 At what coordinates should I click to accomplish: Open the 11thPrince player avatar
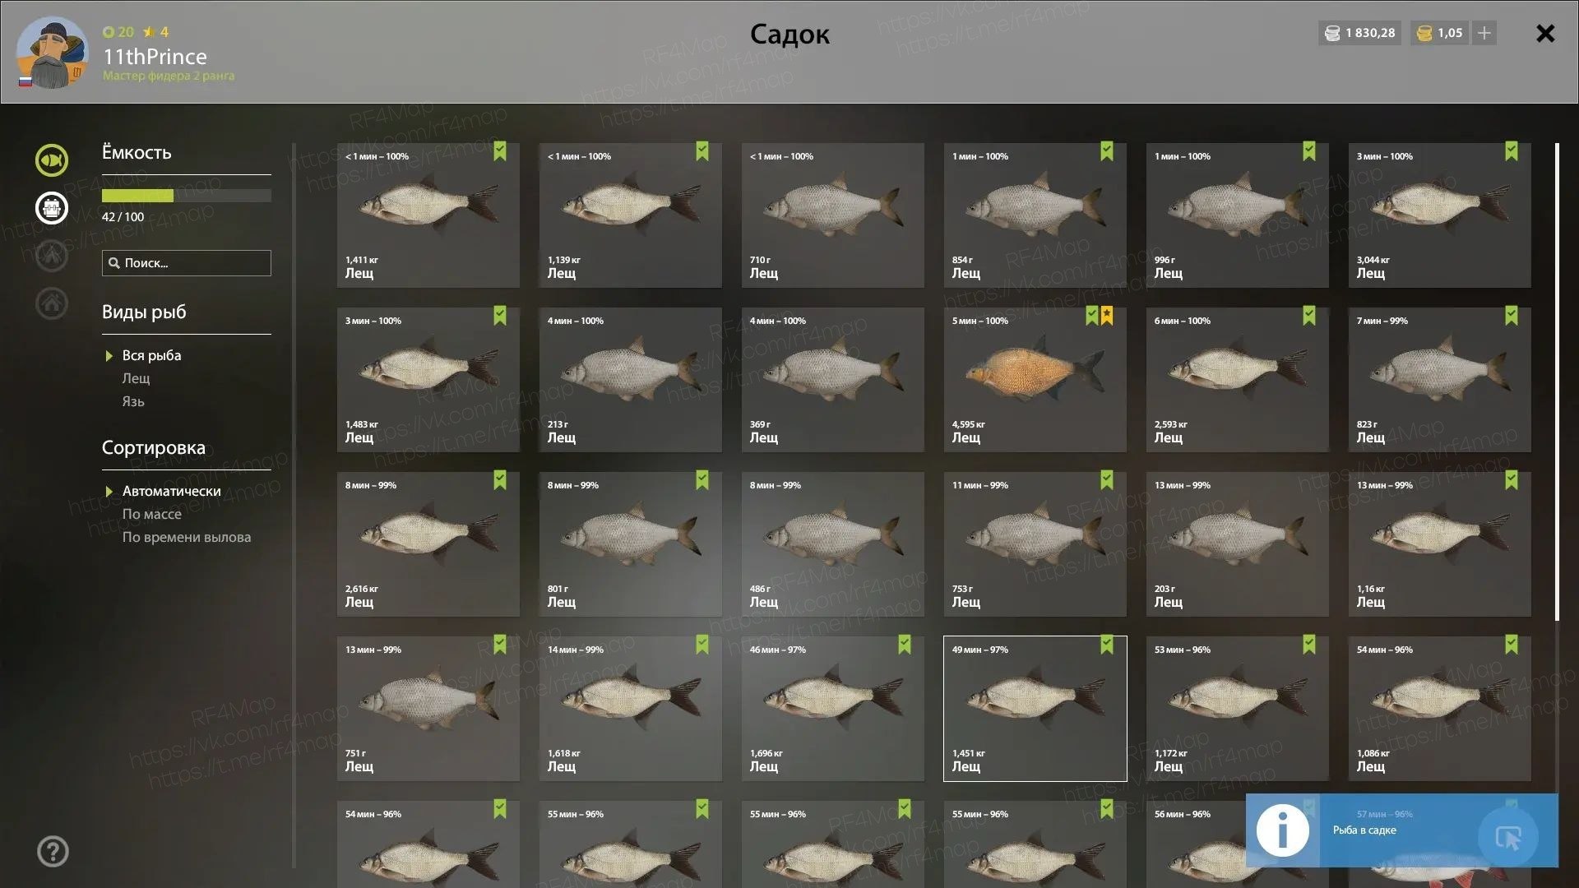coord(52,53)
